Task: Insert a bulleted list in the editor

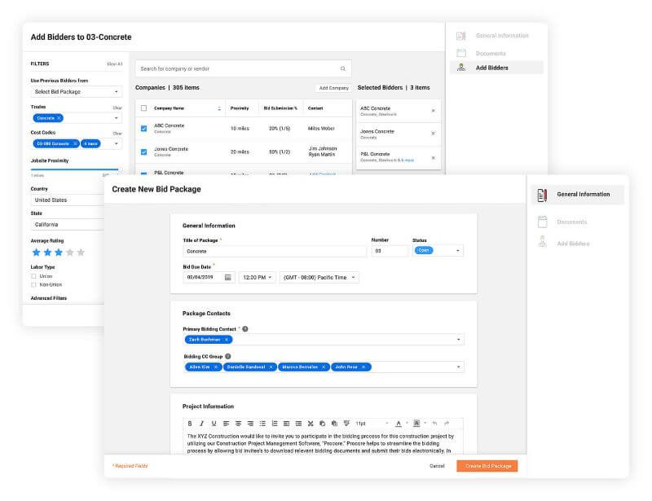Action: point(262,424)
